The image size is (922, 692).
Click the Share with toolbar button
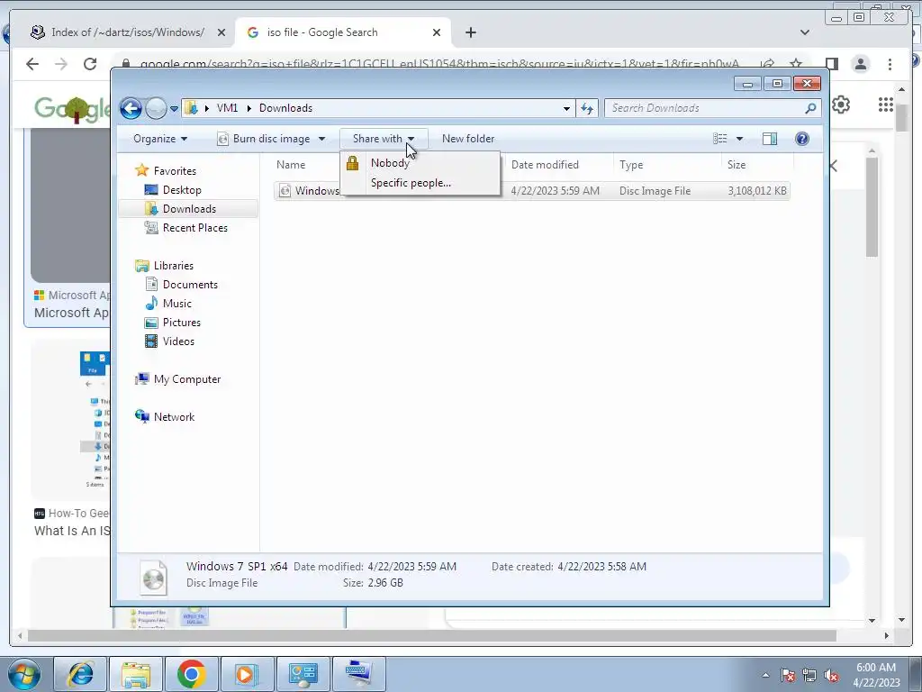click(x=384, y=139)
